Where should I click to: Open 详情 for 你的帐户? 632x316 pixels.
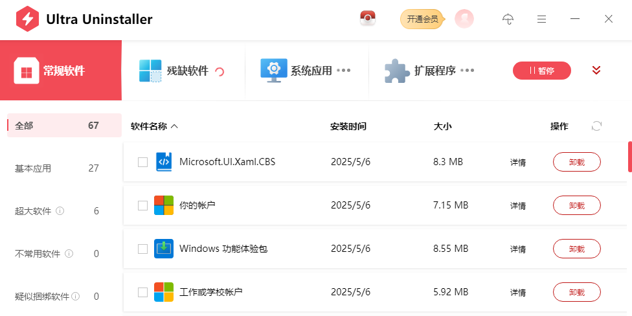pos(518,206)
